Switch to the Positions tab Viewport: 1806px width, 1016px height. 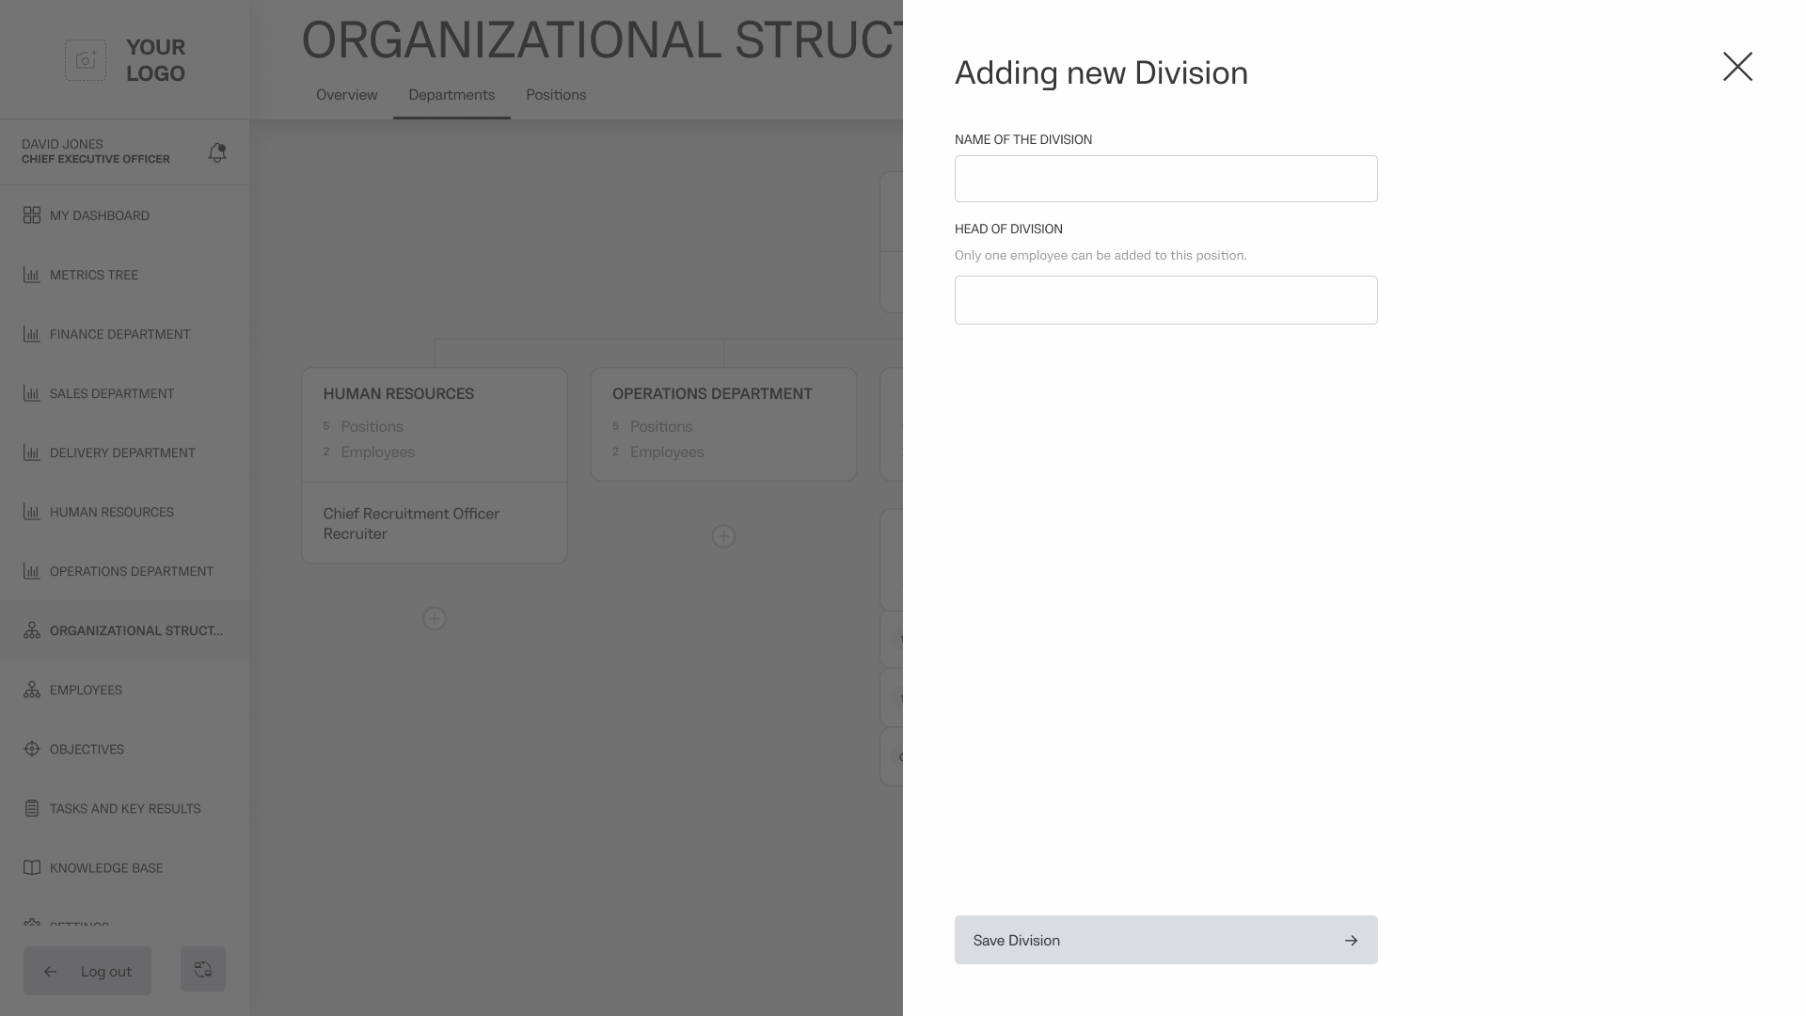coord(556,95)
